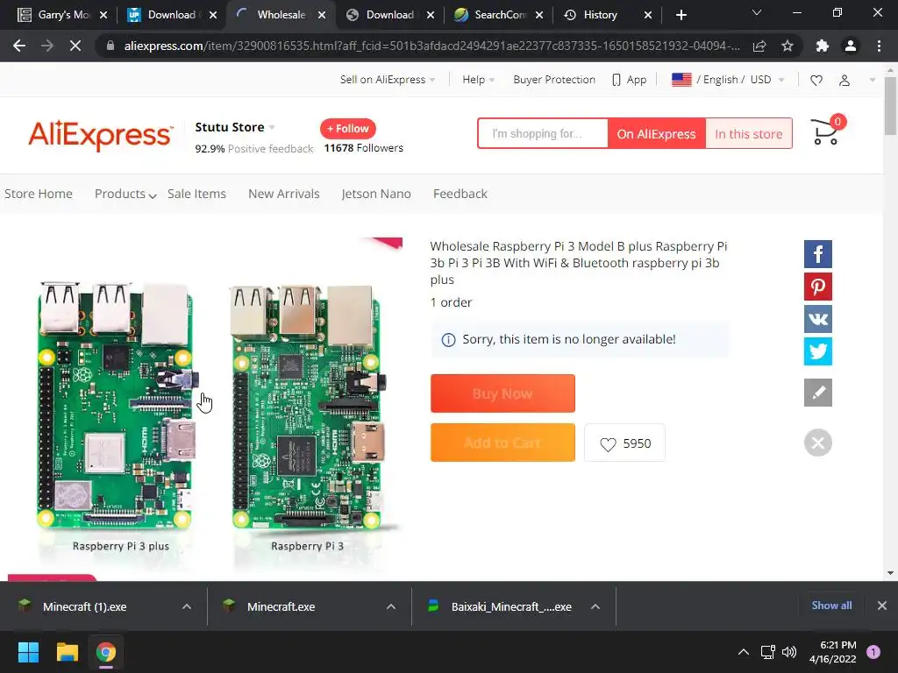Image resolution: width=898 pixels, height=673 pixels.
Task: Click the gray pencil edit icon
Action: tap(818, 393)
